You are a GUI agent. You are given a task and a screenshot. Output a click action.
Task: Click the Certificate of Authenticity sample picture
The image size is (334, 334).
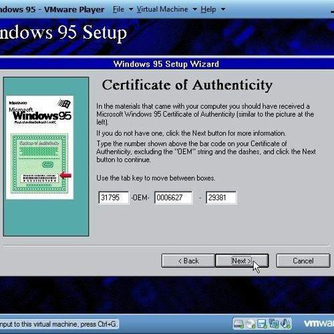40,148
